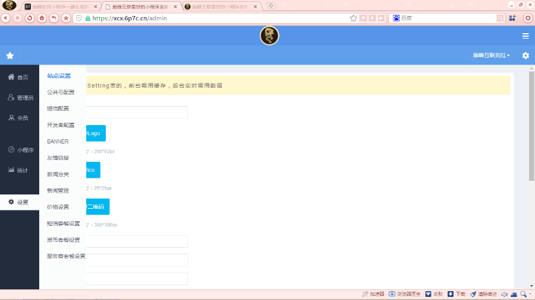Image resolution: width=535 pixels, height=300 pixels.
Task: Bookmark the page with the star outline
Action: [353, 18]
